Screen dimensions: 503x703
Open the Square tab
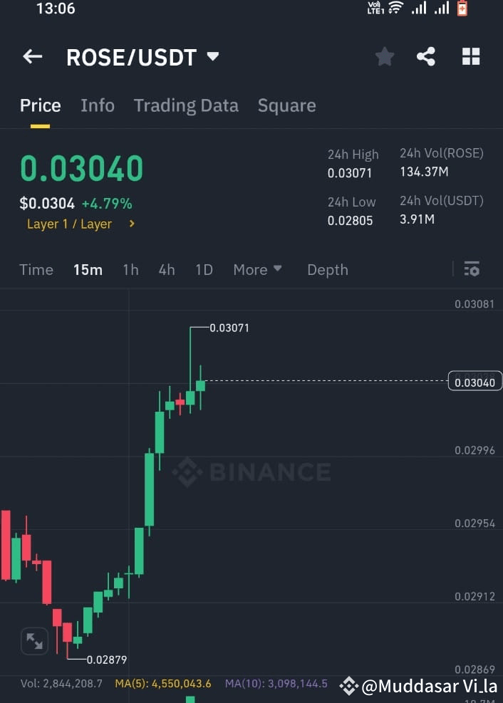(287, 106)
